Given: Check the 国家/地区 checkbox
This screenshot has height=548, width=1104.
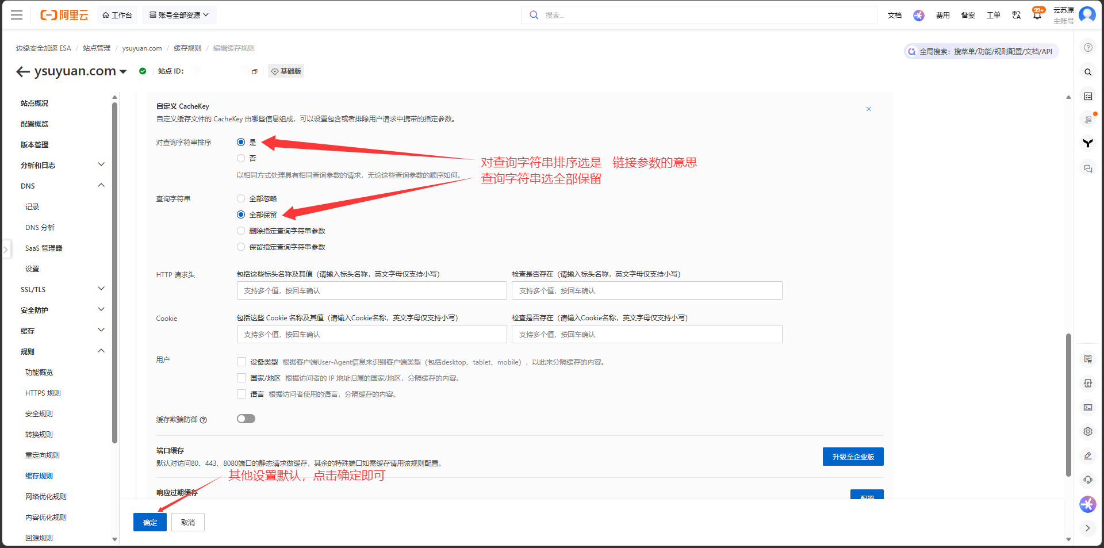Looking at the screenshot, I should coord(241,378).
